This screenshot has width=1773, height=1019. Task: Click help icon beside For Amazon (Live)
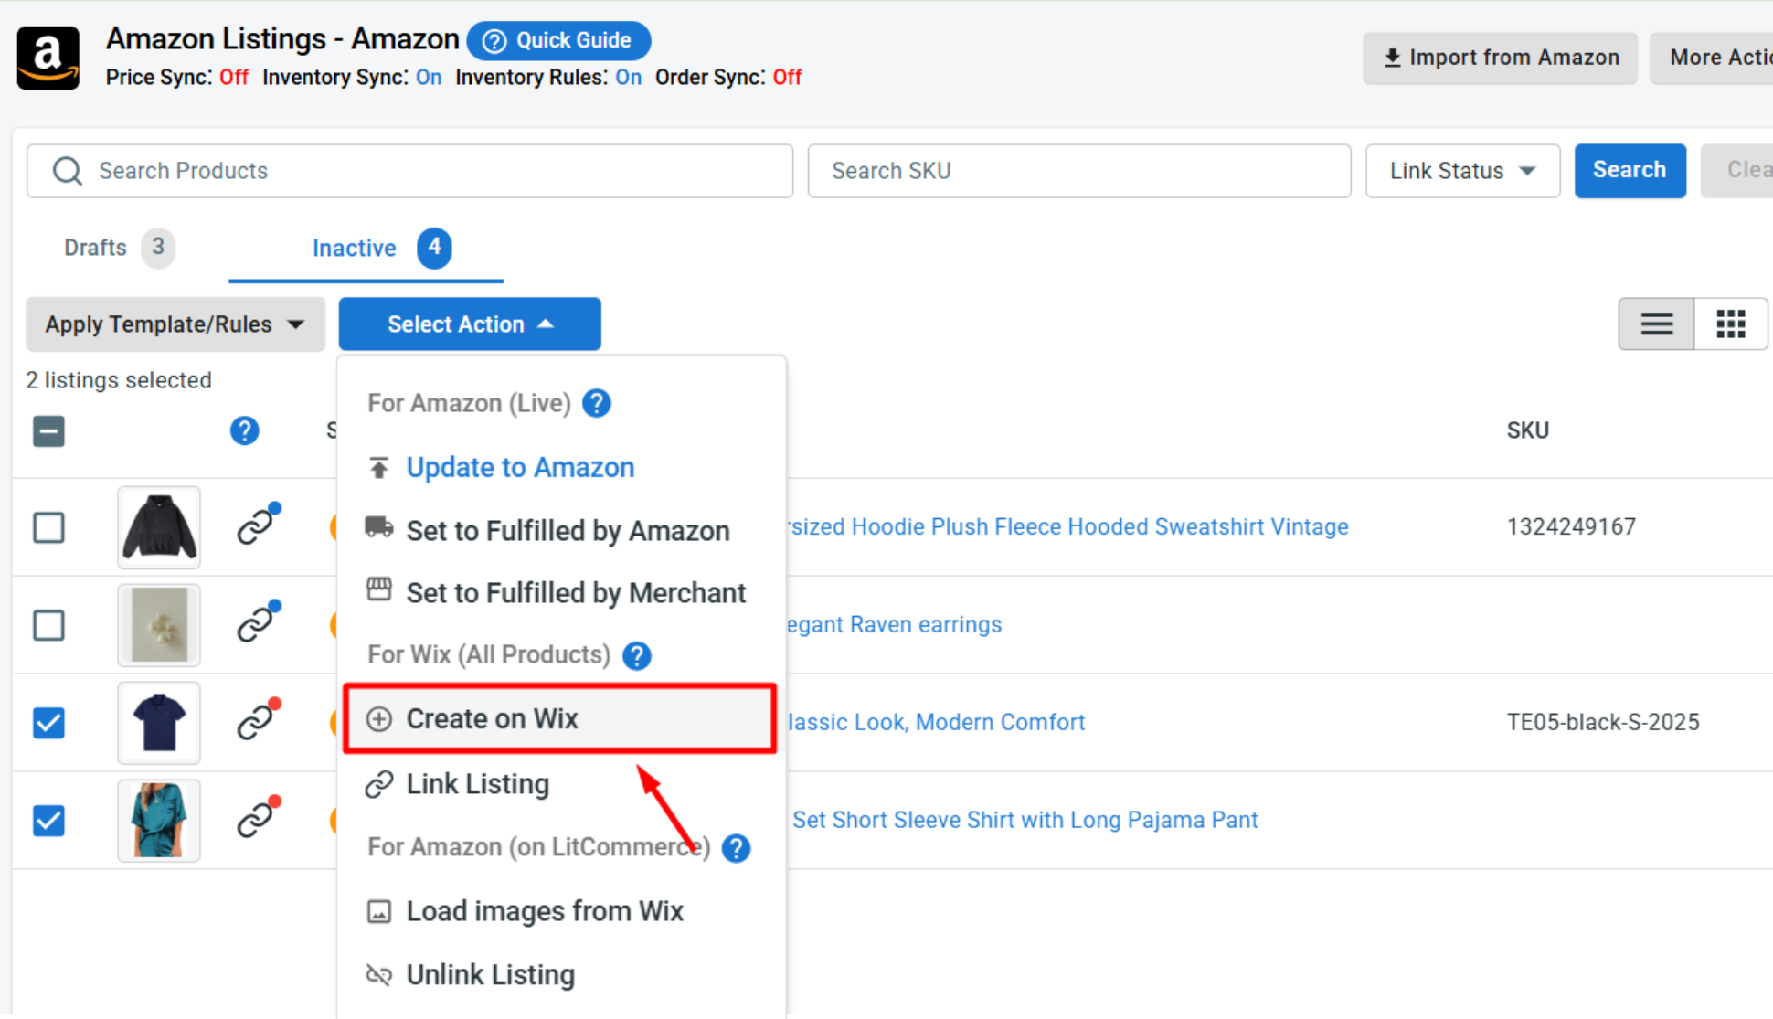597,403
